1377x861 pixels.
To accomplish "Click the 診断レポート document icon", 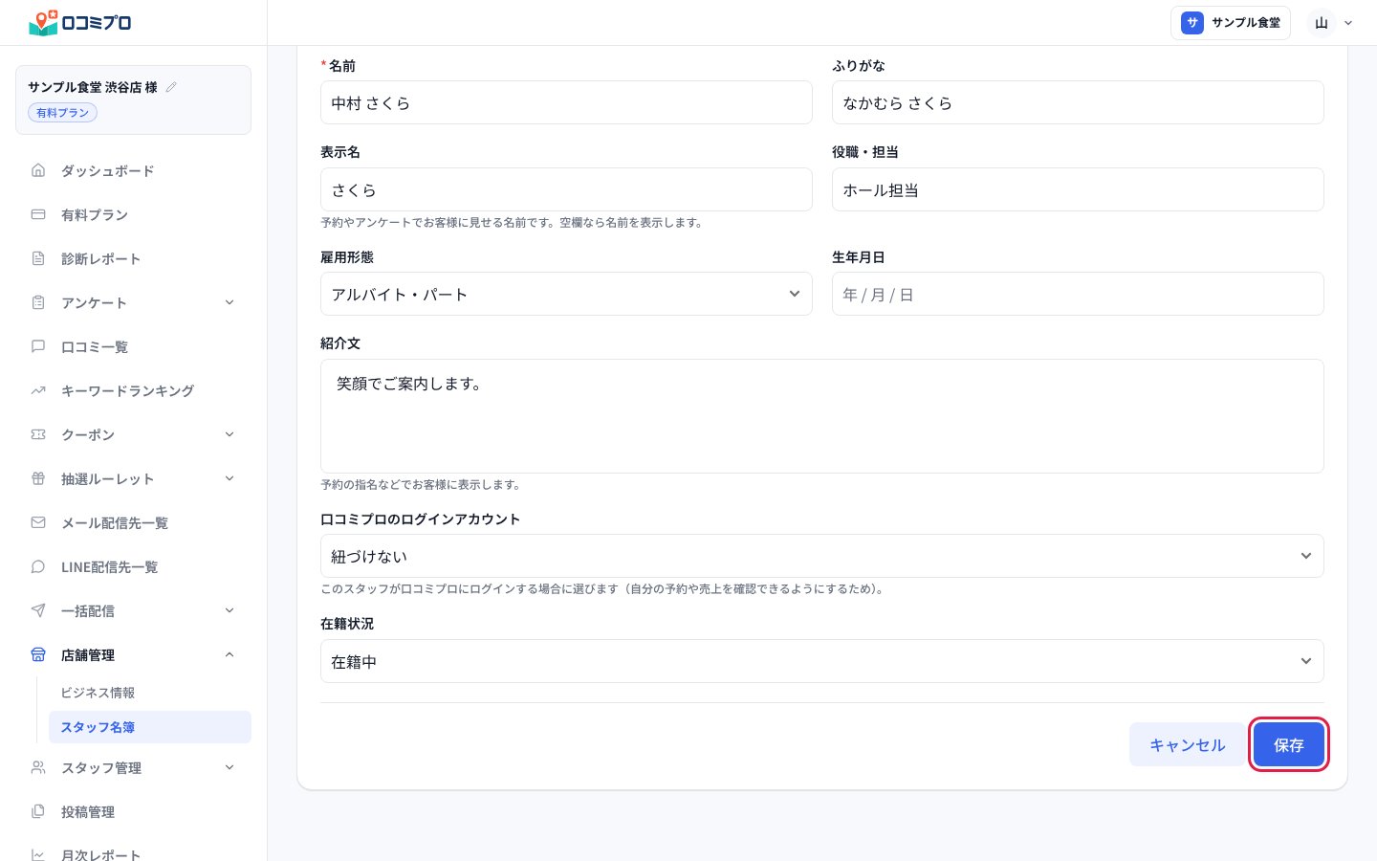I will coord(38,258).
